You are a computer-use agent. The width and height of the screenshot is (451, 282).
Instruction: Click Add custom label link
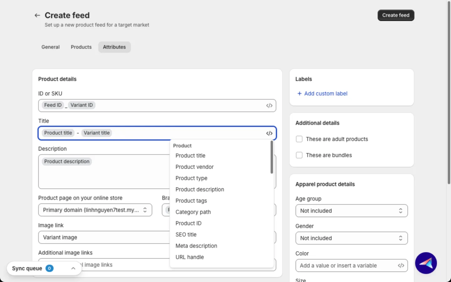point(326,94)
